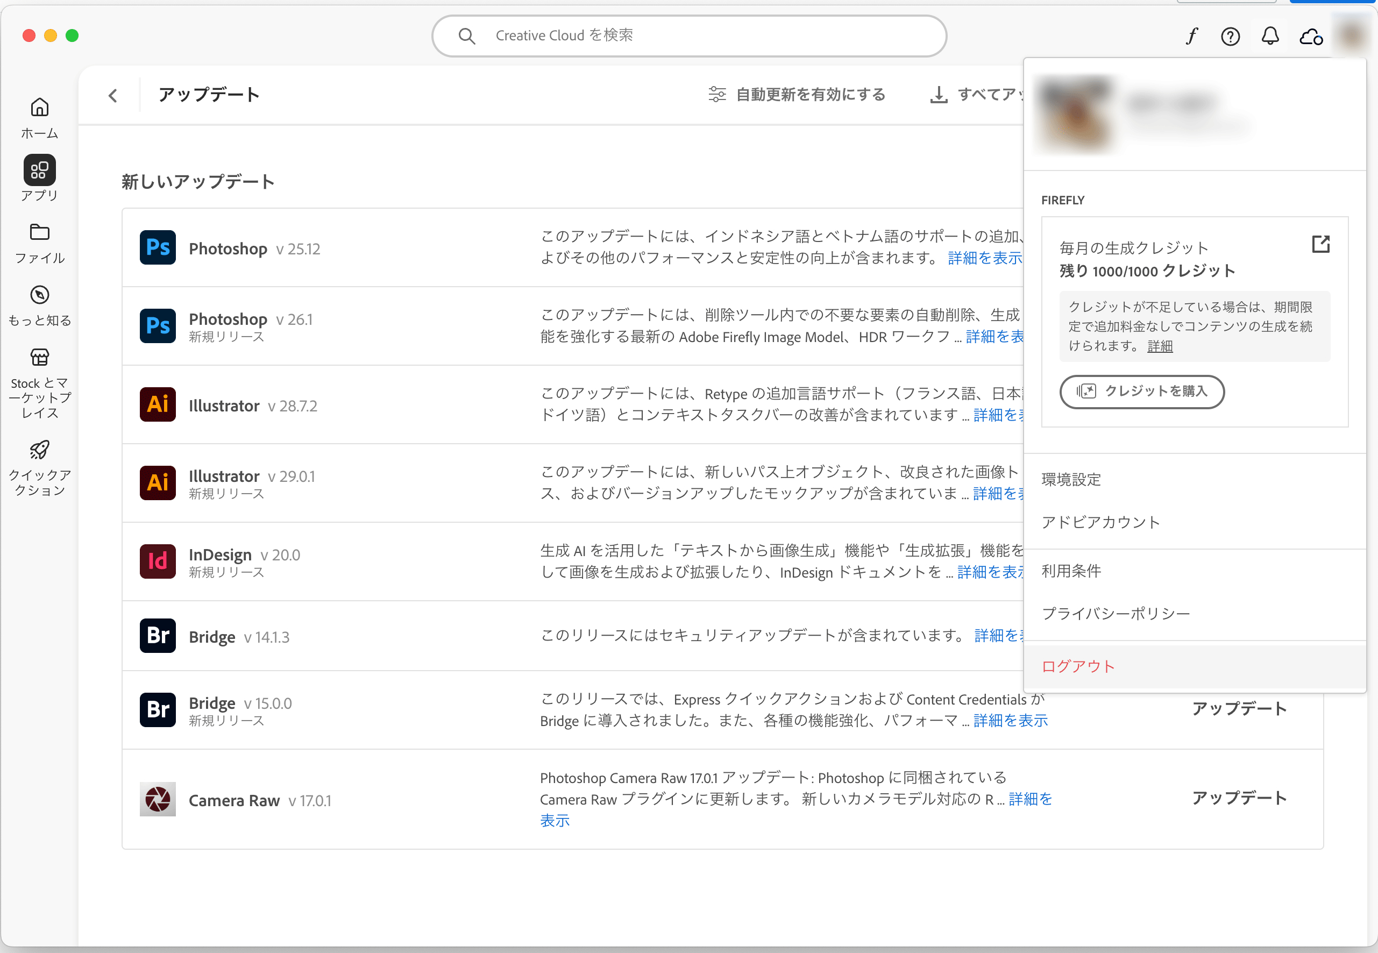Open the Home (ホーム) sidebar section
This screenshot has height=953, width=1378.
[39, 118]
